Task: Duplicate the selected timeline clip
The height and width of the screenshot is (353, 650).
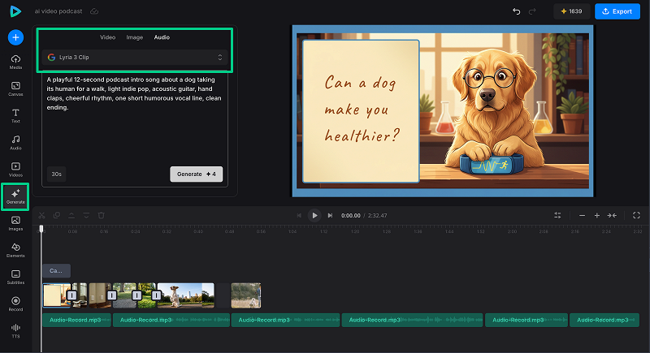Action: (x=57, y=215)
